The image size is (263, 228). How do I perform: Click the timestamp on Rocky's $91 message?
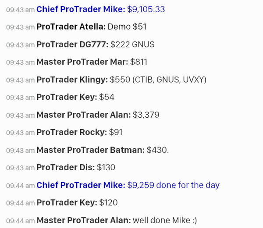tap(20, 133)
